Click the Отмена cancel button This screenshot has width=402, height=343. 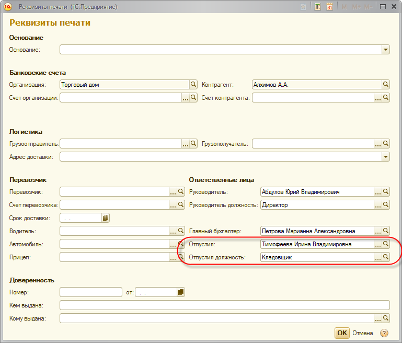point(362,333)
